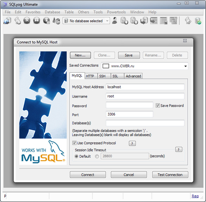
Task: Select the Default session timeout radio button
Action: point(77,156)
